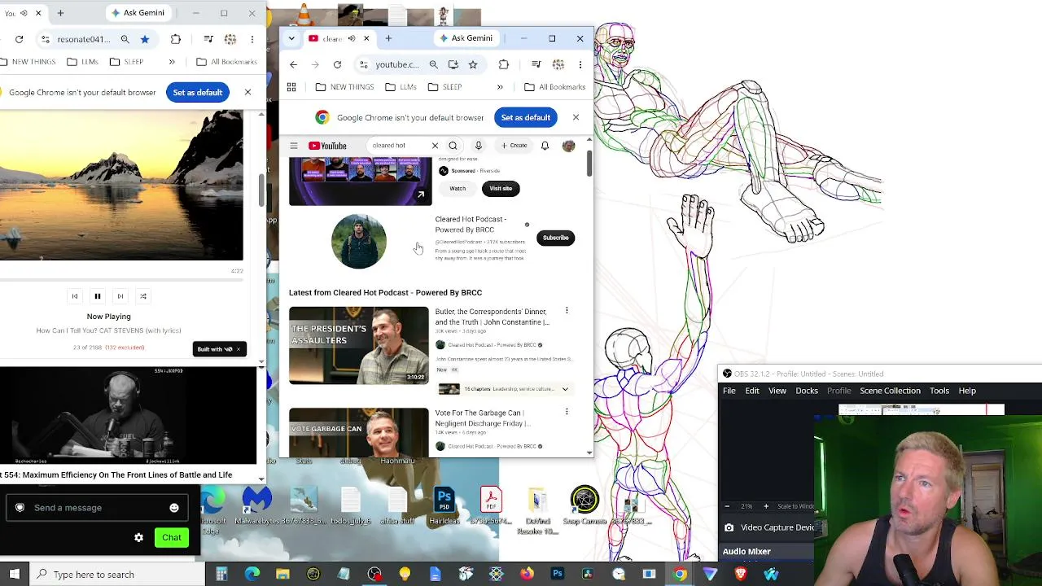The height and width of the screenshot is (586, 1042).
Task: Clear the YouTube search box text
Action: tap(435, 146)
